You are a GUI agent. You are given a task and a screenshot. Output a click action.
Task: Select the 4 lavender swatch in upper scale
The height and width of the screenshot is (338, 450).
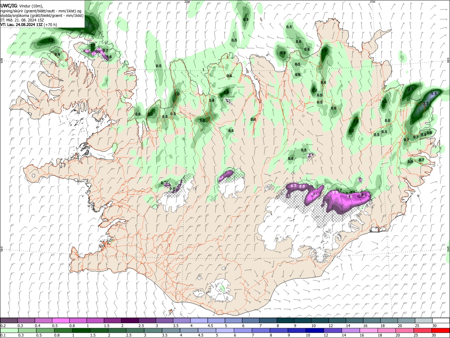click(199, 320)
